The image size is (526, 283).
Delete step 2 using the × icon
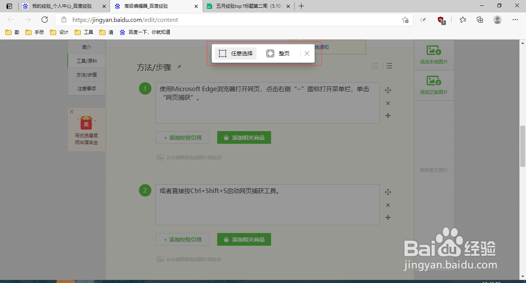point(388,205)
